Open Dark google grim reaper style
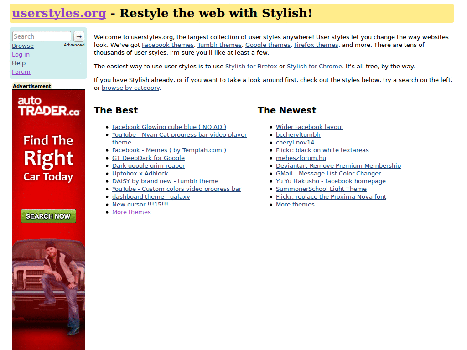The image size is (467, 350). click(148, 166)
